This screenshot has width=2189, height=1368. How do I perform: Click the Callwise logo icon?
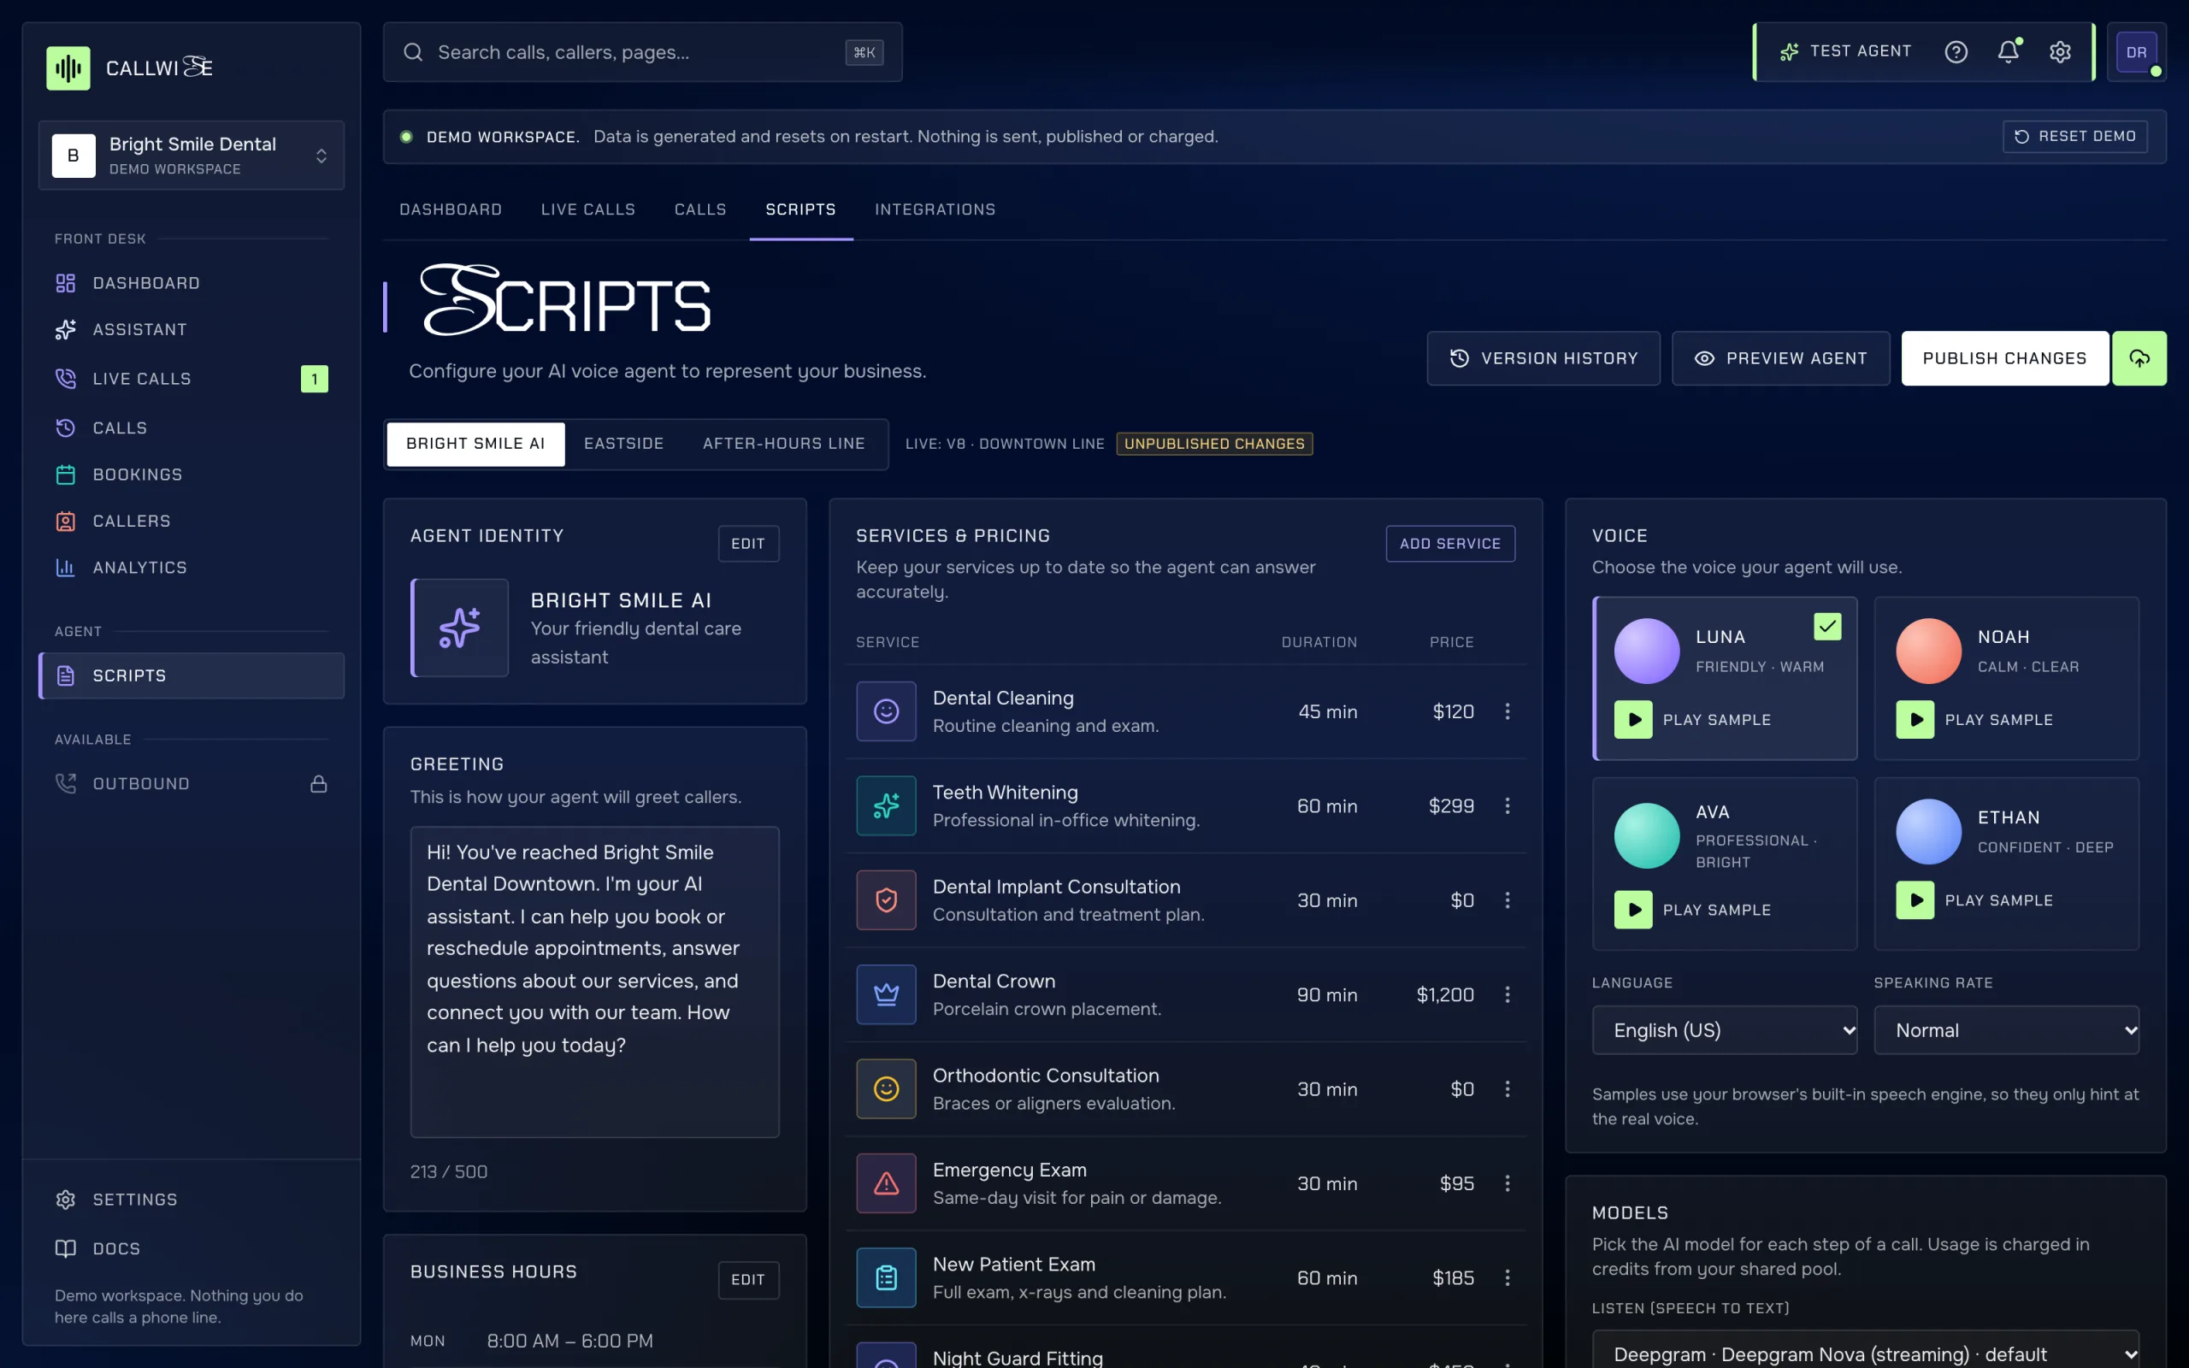coord(68,68)
